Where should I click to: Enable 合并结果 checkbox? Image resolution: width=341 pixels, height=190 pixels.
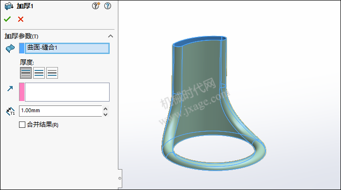click(22, 125)
